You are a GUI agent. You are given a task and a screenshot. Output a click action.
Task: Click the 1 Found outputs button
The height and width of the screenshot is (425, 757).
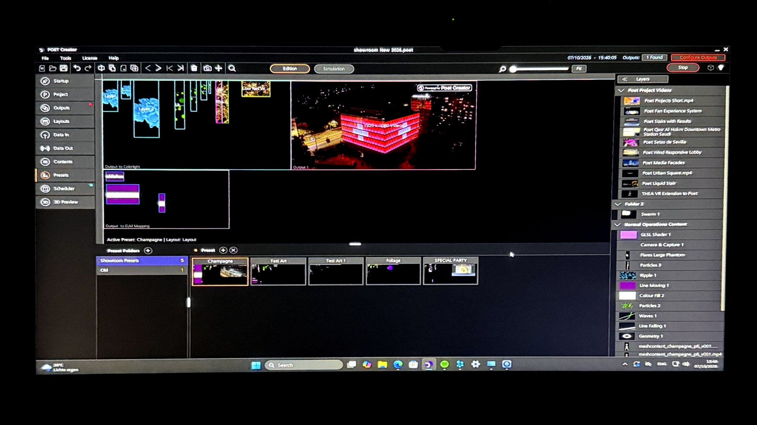coord(655,58)
